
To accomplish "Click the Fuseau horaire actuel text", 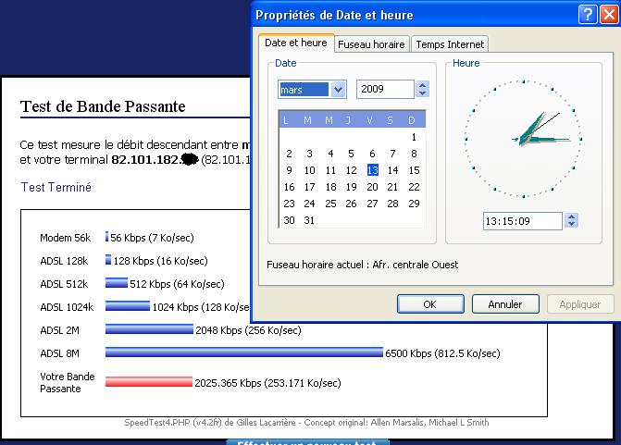I will coord(363,265).
